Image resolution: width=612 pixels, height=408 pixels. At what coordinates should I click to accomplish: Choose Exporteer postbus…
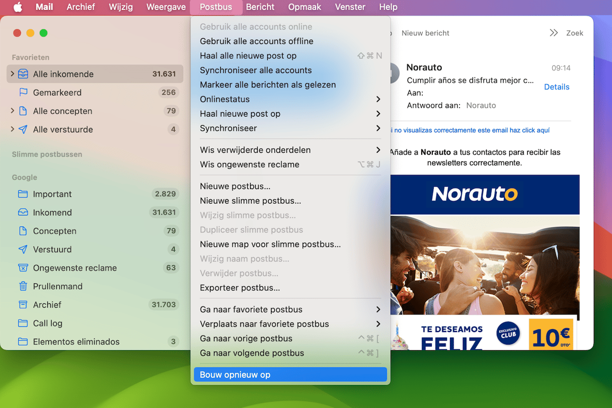pos(290,288)
